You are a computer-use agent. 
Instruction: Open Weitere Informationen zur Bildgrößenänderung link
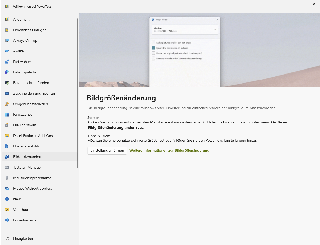(169, 151)
